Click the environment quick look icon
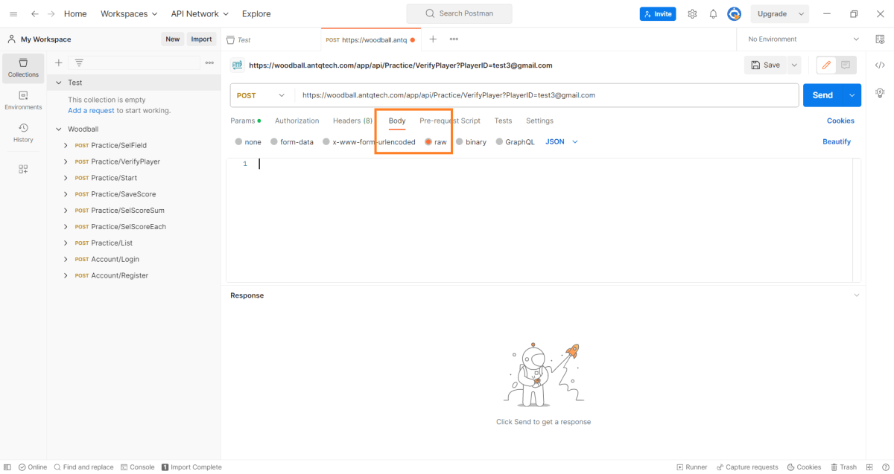Image resolution: width=894 pixels, height=474 pixels. [x=880, y=39]
